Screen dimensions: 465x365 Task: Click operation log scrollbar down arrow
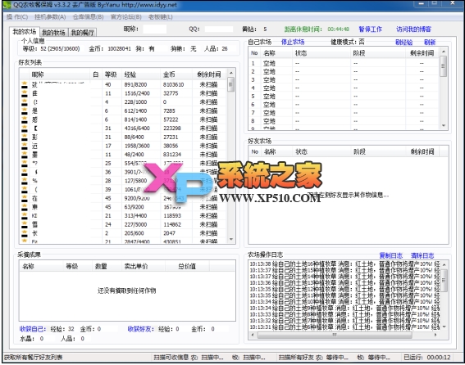pos(444,327)
